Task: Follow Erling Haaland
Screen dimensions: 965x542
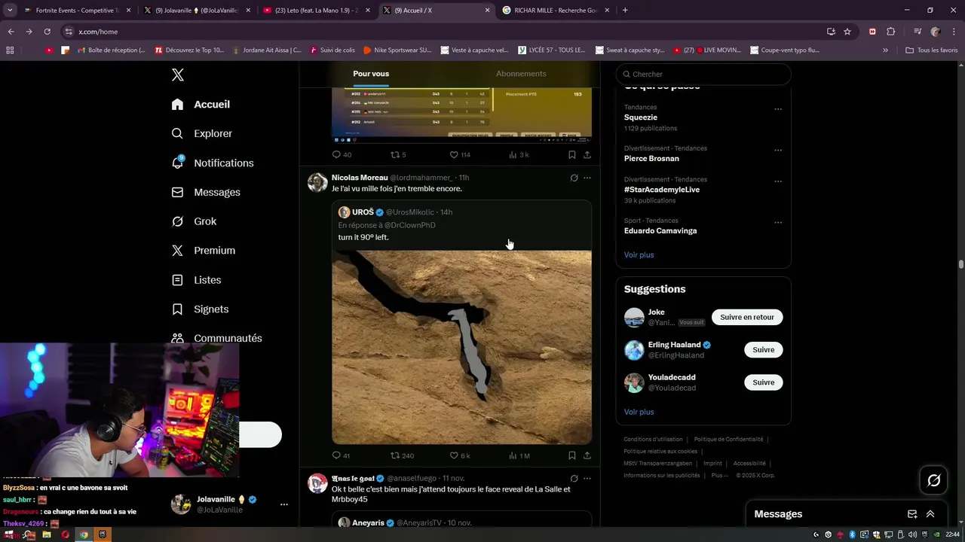Action: [x=763, y=349]
